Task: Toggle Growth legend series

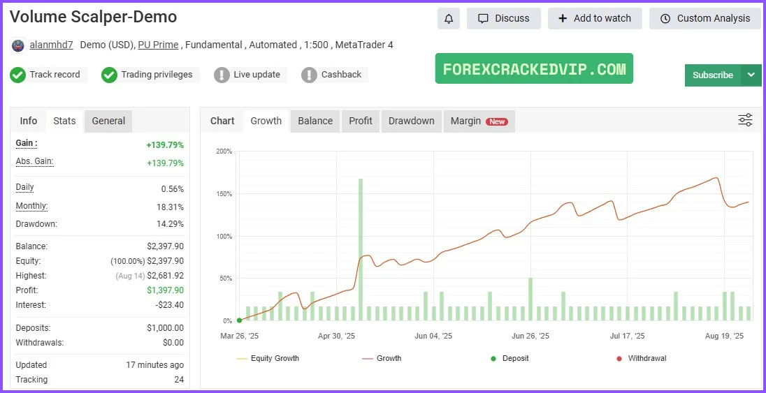Action: click(382, 358)
